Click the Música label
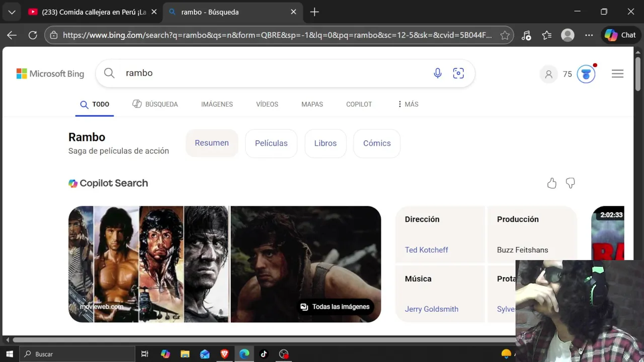The image size is (644, 362). 418,279
